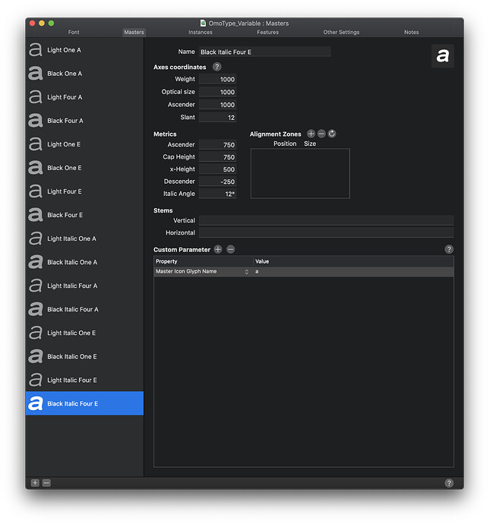Select the Light Italic One A master

pyautogui.click(x=84, y=238)
